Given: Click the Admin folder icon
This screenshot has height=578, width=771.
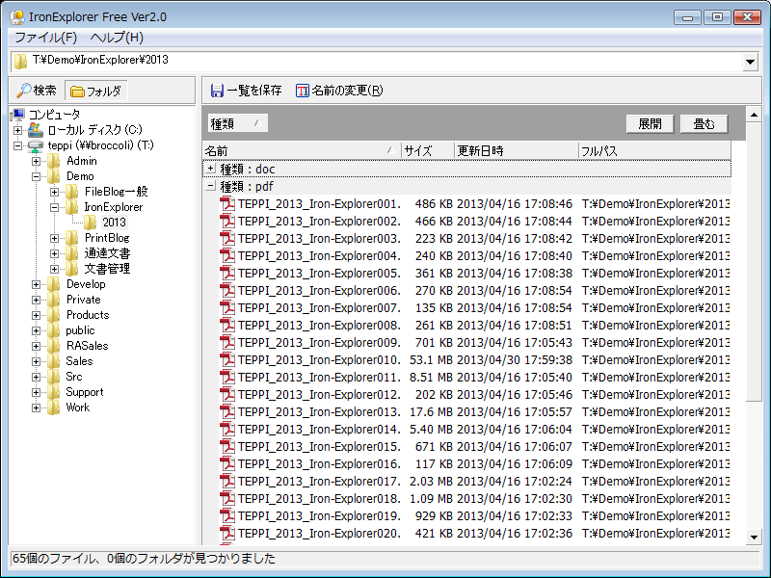Looking at the screenshot, I should tap(54, 161).
